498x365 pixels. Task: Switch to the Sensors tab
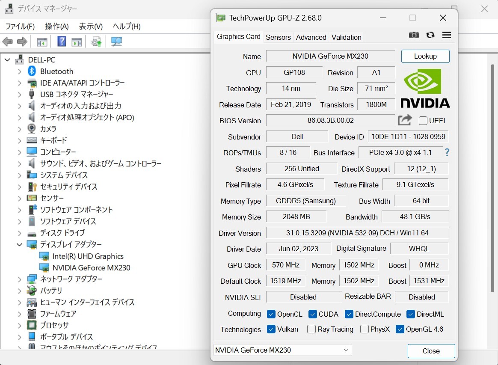[x=278, y=37]
